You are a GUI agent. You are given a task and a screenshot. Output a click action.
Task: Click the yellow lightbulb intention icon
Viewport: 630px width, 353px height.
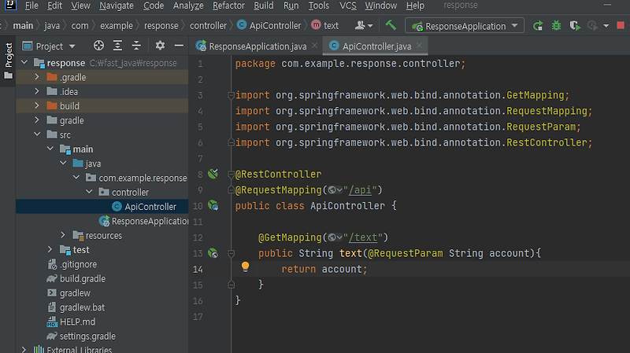(245, 267)
